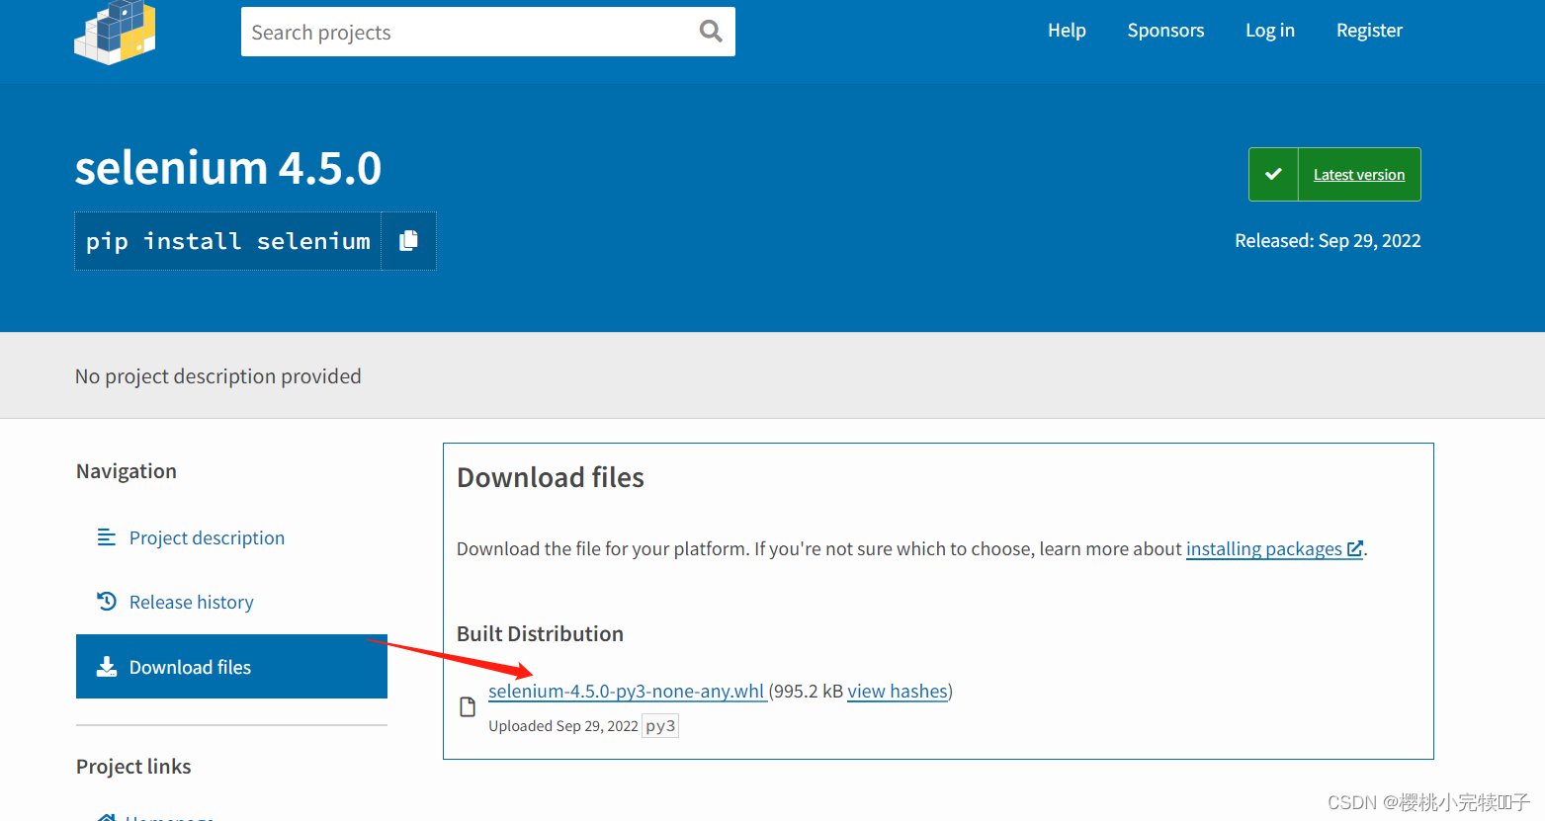Click the Latest version link

click(1358, 175)
